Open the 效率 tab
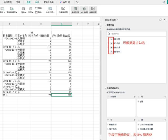 (x=18, y=2)
